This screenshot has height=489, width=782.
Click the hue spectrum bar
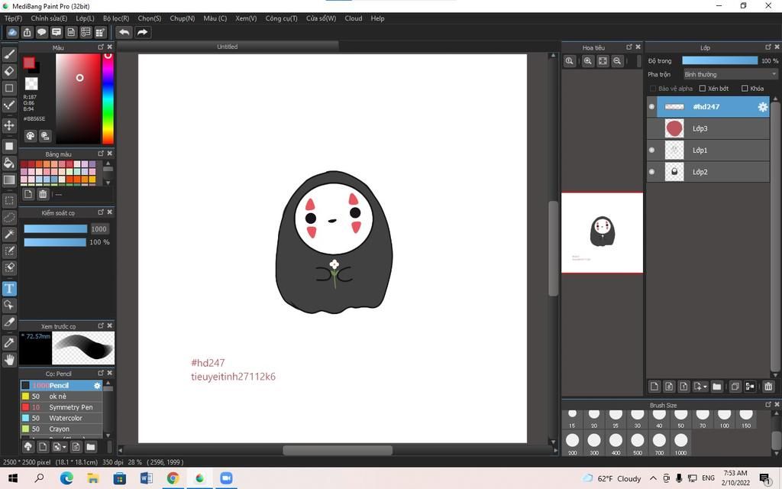108,99
